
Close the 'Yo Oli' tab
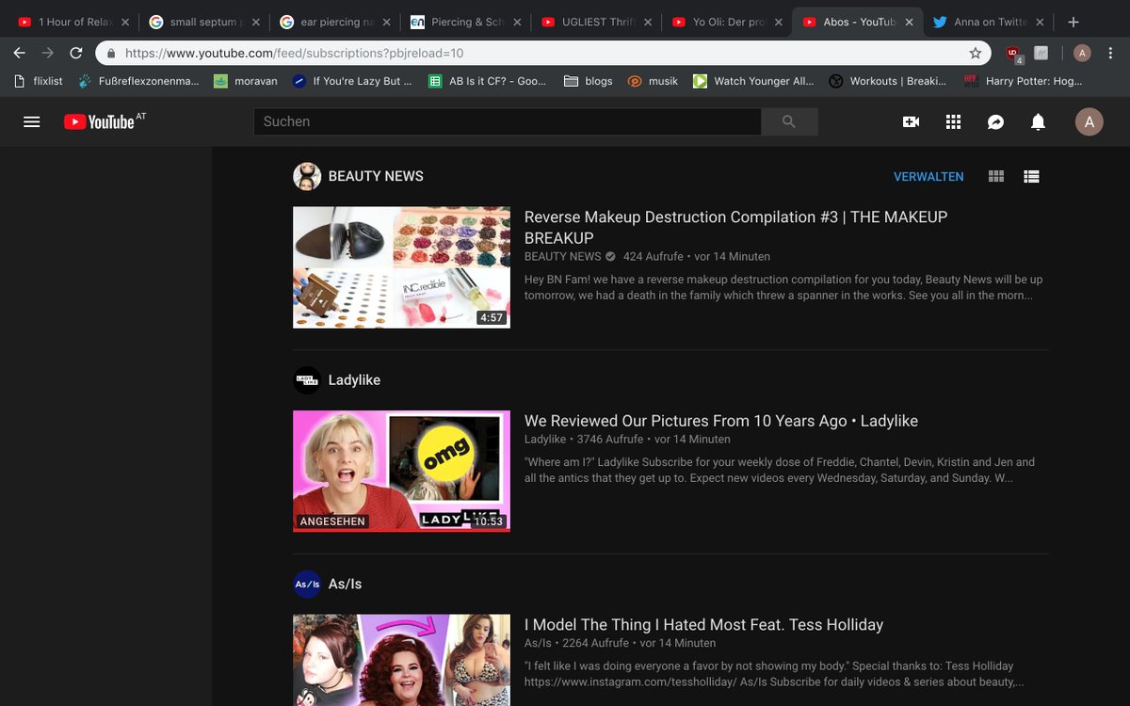(779, 22)
